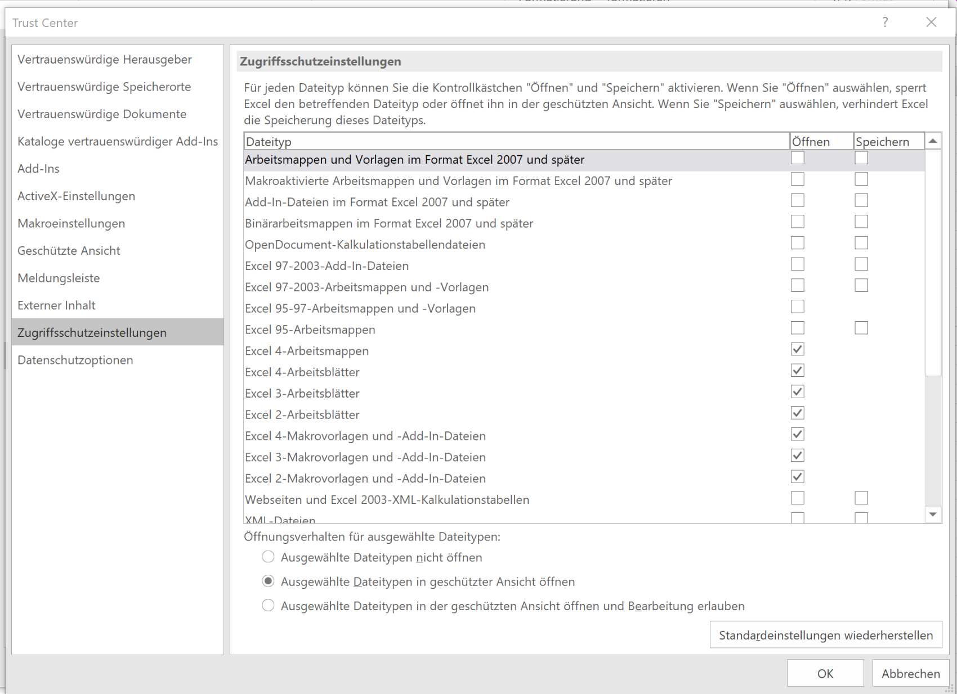Open Vertrauenswürdige Herausgeber section
Viewport: 957px width, 694px height.
(118, 60)
